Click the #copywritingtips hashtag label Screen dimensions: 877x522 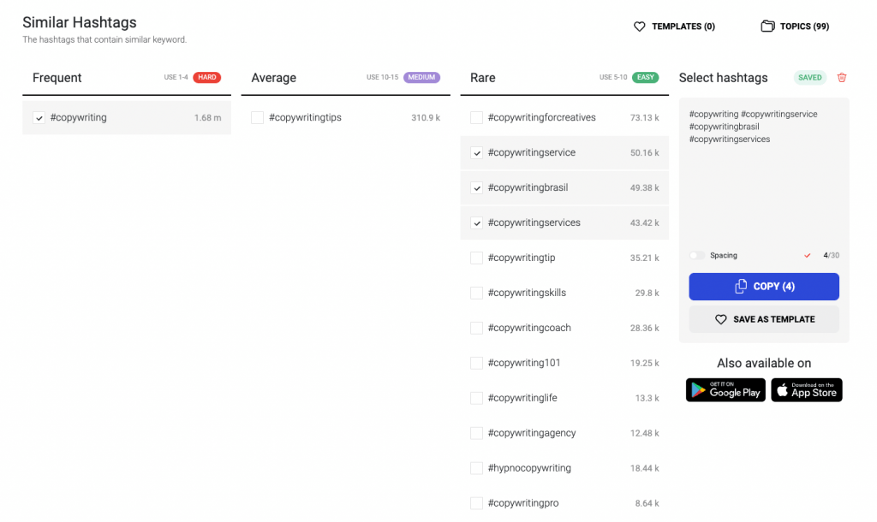[x=305, y=118]
